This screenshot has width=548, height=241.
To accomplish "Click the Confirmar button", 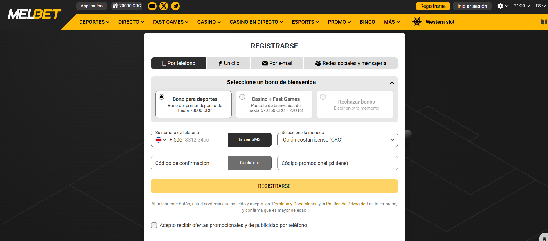I will (250, 163).
